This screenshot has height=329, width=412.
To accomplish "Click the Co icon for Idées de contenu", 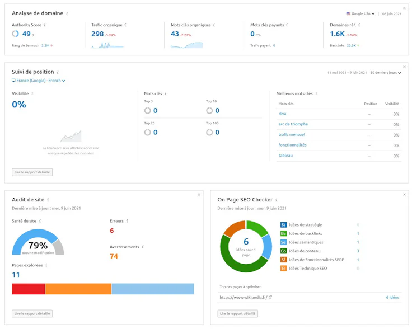I will click(283, 251).
